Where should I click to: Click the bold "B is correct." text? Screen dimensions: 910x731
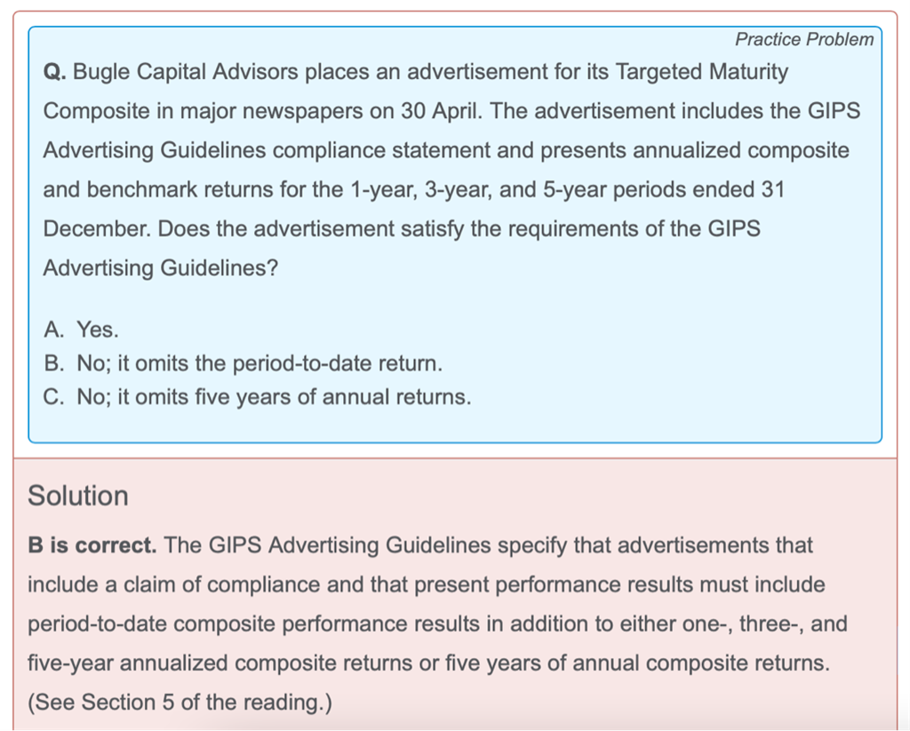pos(92,545)
